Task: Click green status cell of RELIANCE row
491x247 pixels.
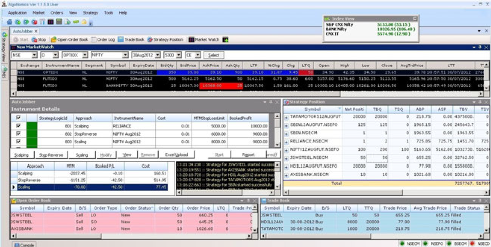Action: click(x=32, y=126)
